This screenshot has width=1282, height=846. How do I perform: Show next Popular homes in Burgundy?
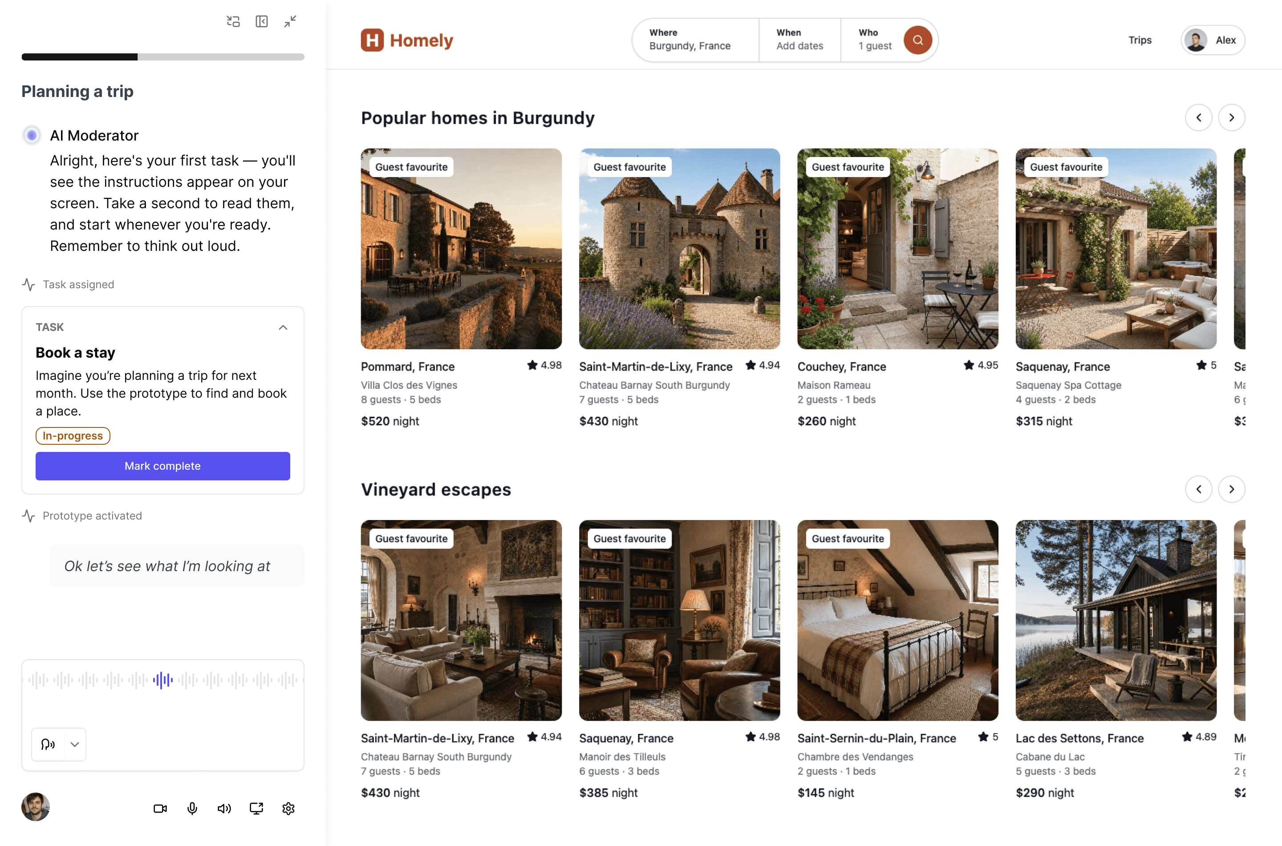point(1231,117)
